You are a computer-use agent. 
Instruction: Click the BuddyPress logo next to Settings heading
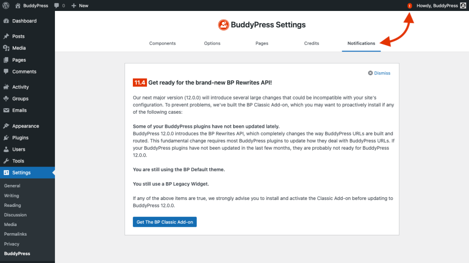click(x=224, y=25)
